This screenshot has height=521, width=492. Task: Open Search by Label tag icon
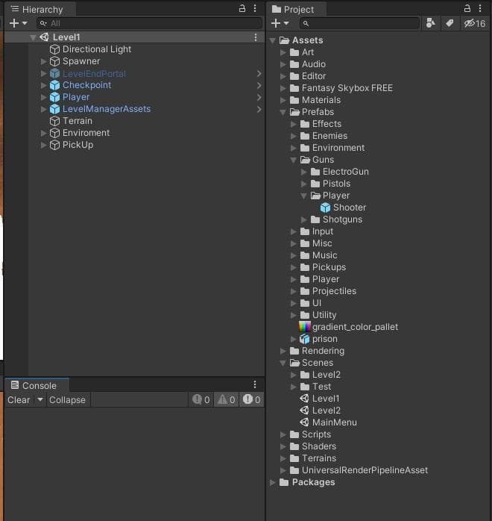(450, 24)
